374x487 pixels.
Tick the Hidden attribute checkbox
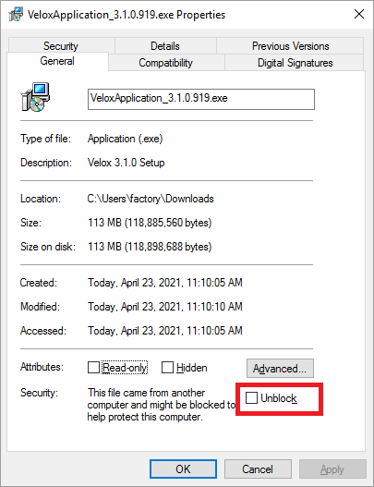pyautogui.click(x=167, y=368)
